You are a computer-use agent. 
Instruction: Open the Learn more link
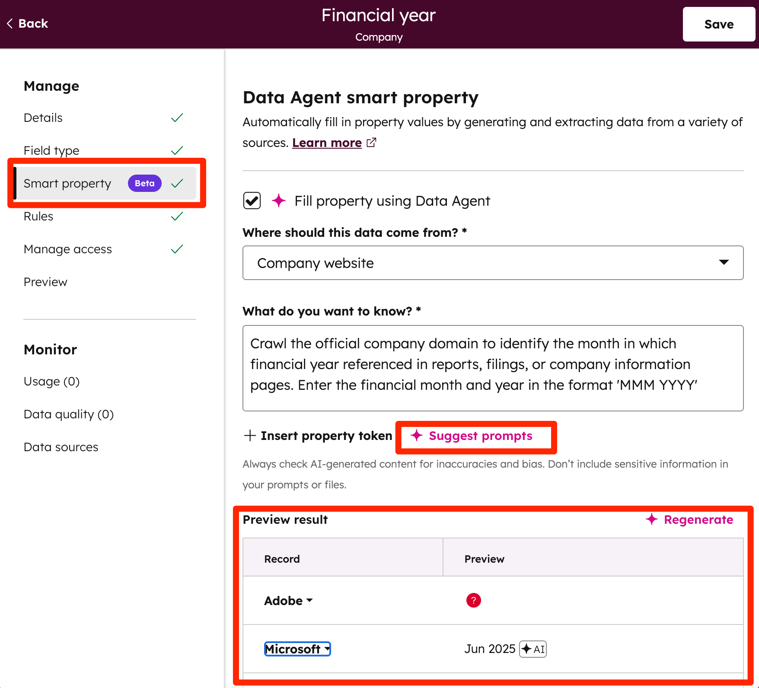[327, 142]
